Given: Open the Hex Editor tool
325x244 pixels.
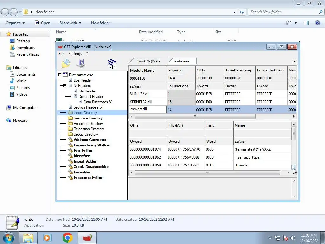Looking at the screenshot, I should tap(83, 150).
